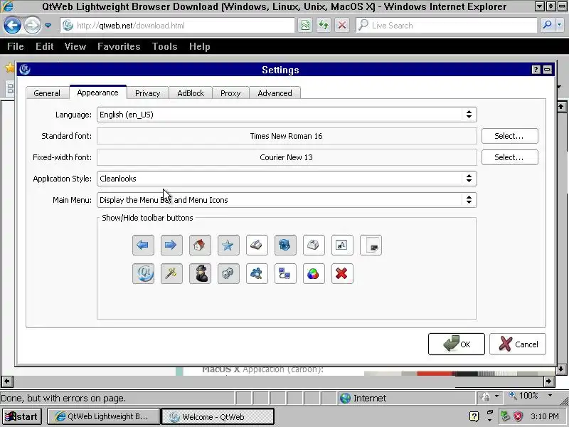
Task: Toggle the private browsing spy toolbar button
Action: [x=200, y=273]
